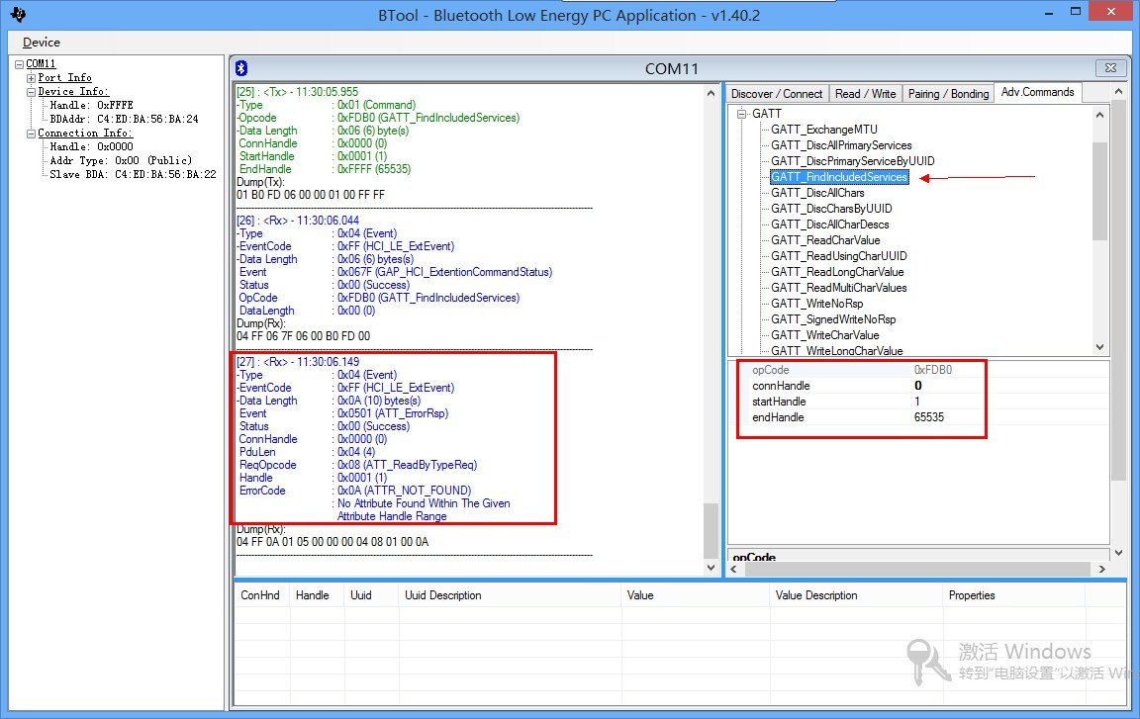Click log scrollbar up arrow
The height and width of the screenshot is (719, 1140).
[x=711, y=93]
